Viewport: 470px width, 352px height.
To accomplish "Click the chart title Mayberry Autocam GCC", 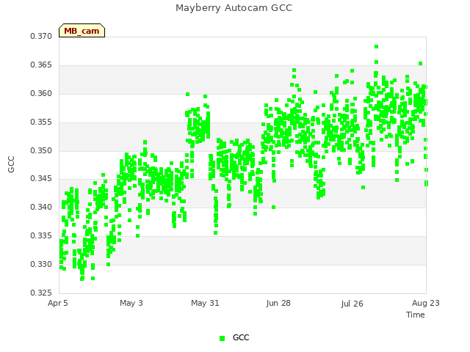I will (x=234, y=8).
